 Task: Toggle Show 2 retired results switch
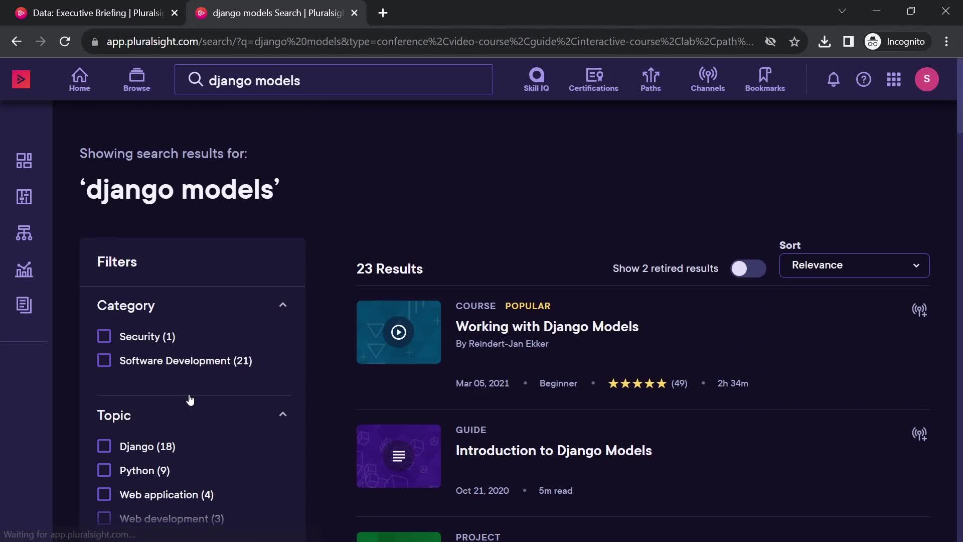(746, 268)
